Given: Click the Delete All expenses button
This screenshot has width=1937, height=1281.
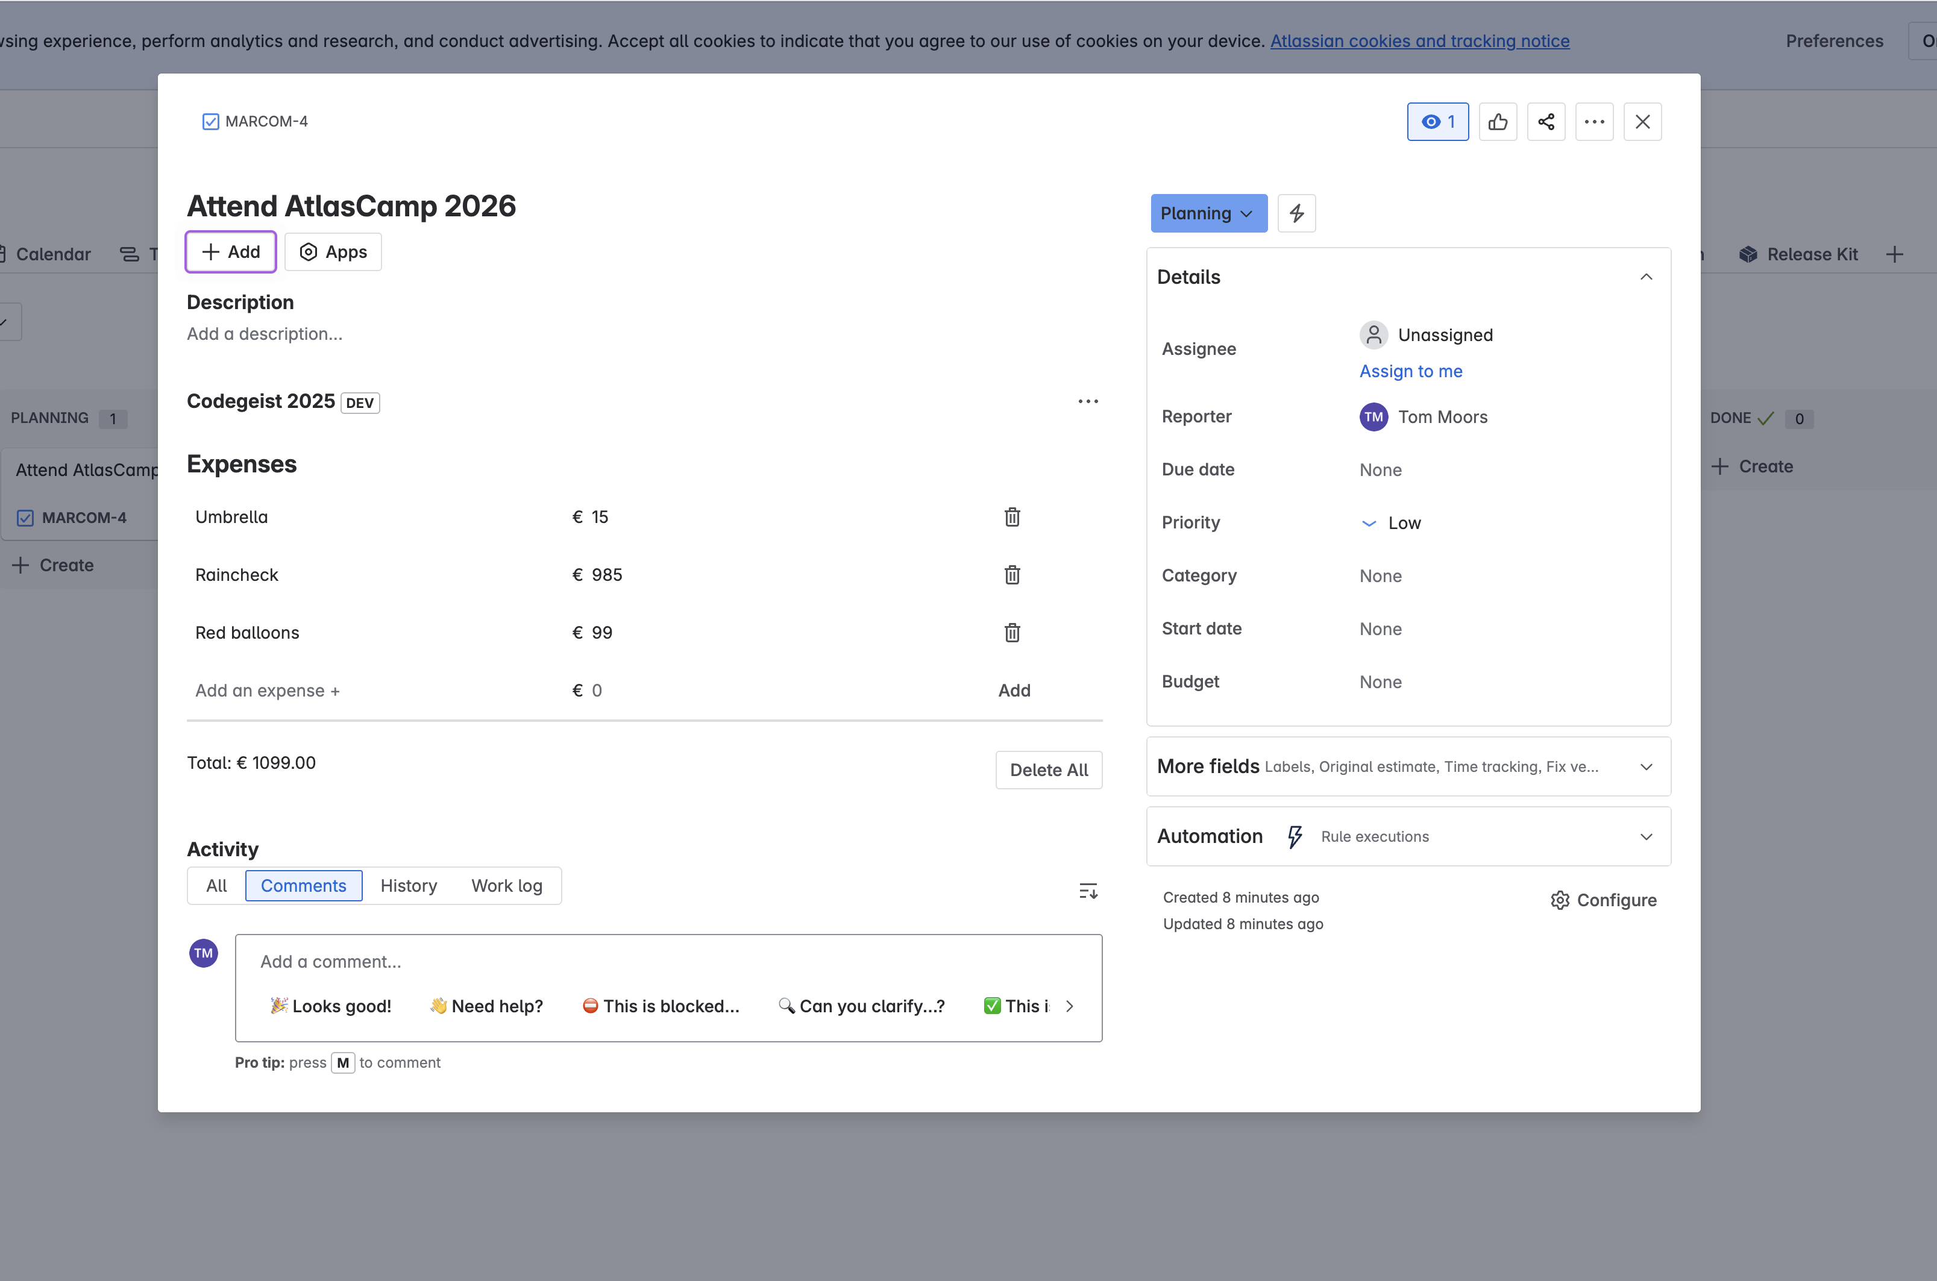Looking at the screenshot, I should pos(1048,769).
